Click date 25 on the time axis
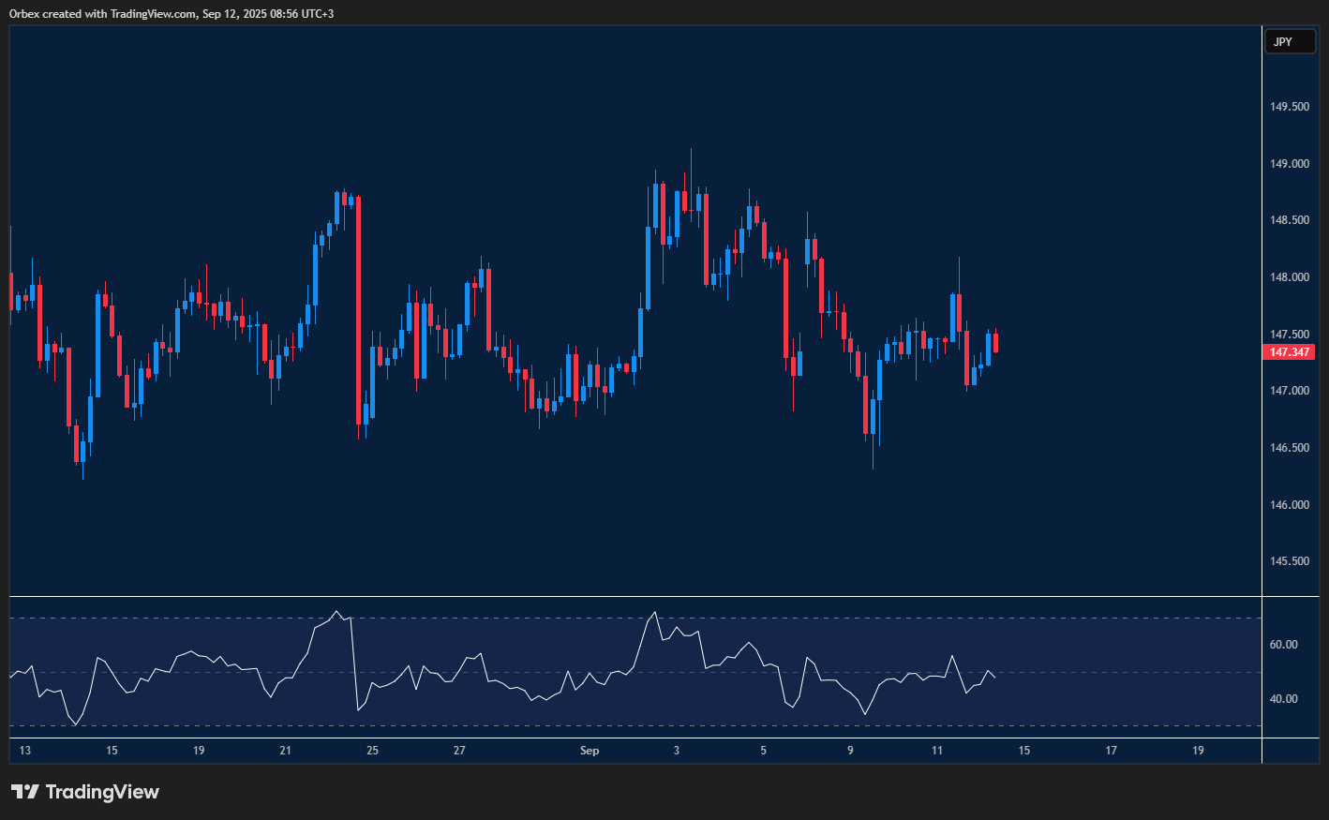 coord(373,751)
